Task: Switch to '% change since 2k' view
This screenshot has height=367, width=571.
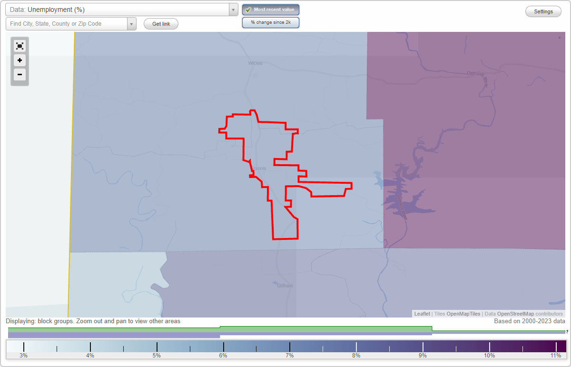Action: (x=270, y=22)
